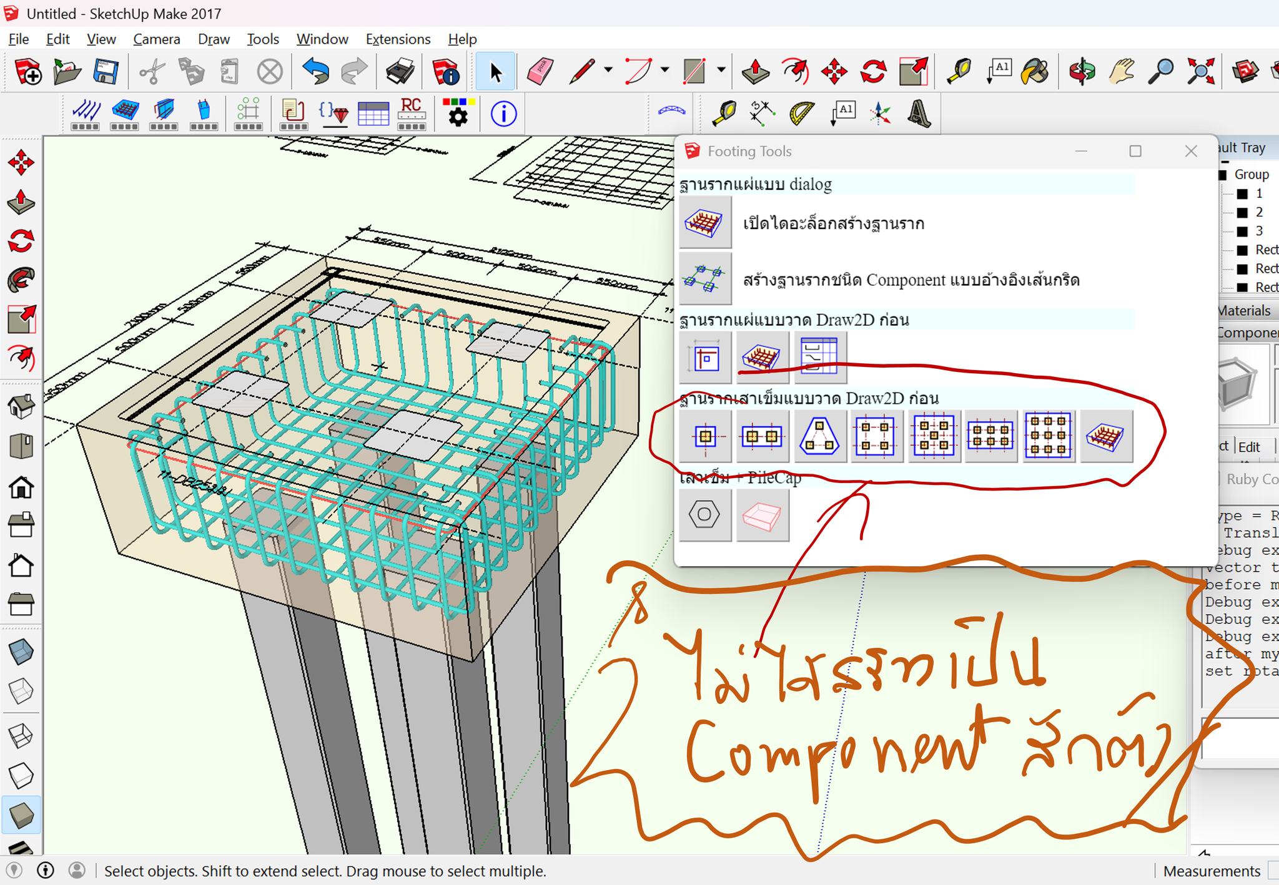Click the open footing dialog button
1279x885 pixels.
705,223
